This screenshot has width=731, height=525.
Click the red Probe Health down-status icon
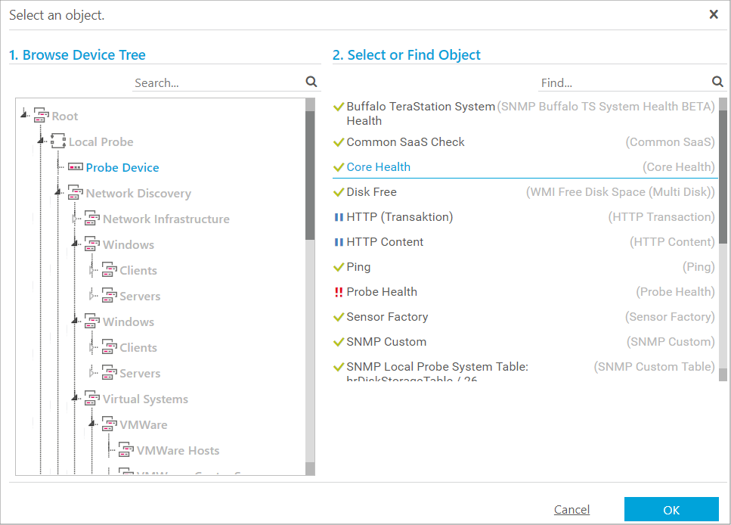point(338,292)
